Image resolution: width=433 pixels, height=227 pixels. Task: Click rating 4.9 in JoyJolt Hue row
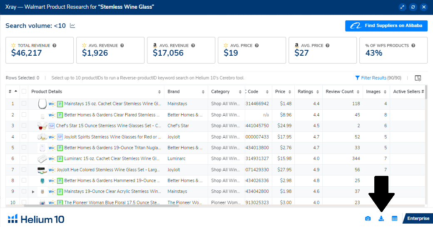pyautogui.click(x=316, y=170)
